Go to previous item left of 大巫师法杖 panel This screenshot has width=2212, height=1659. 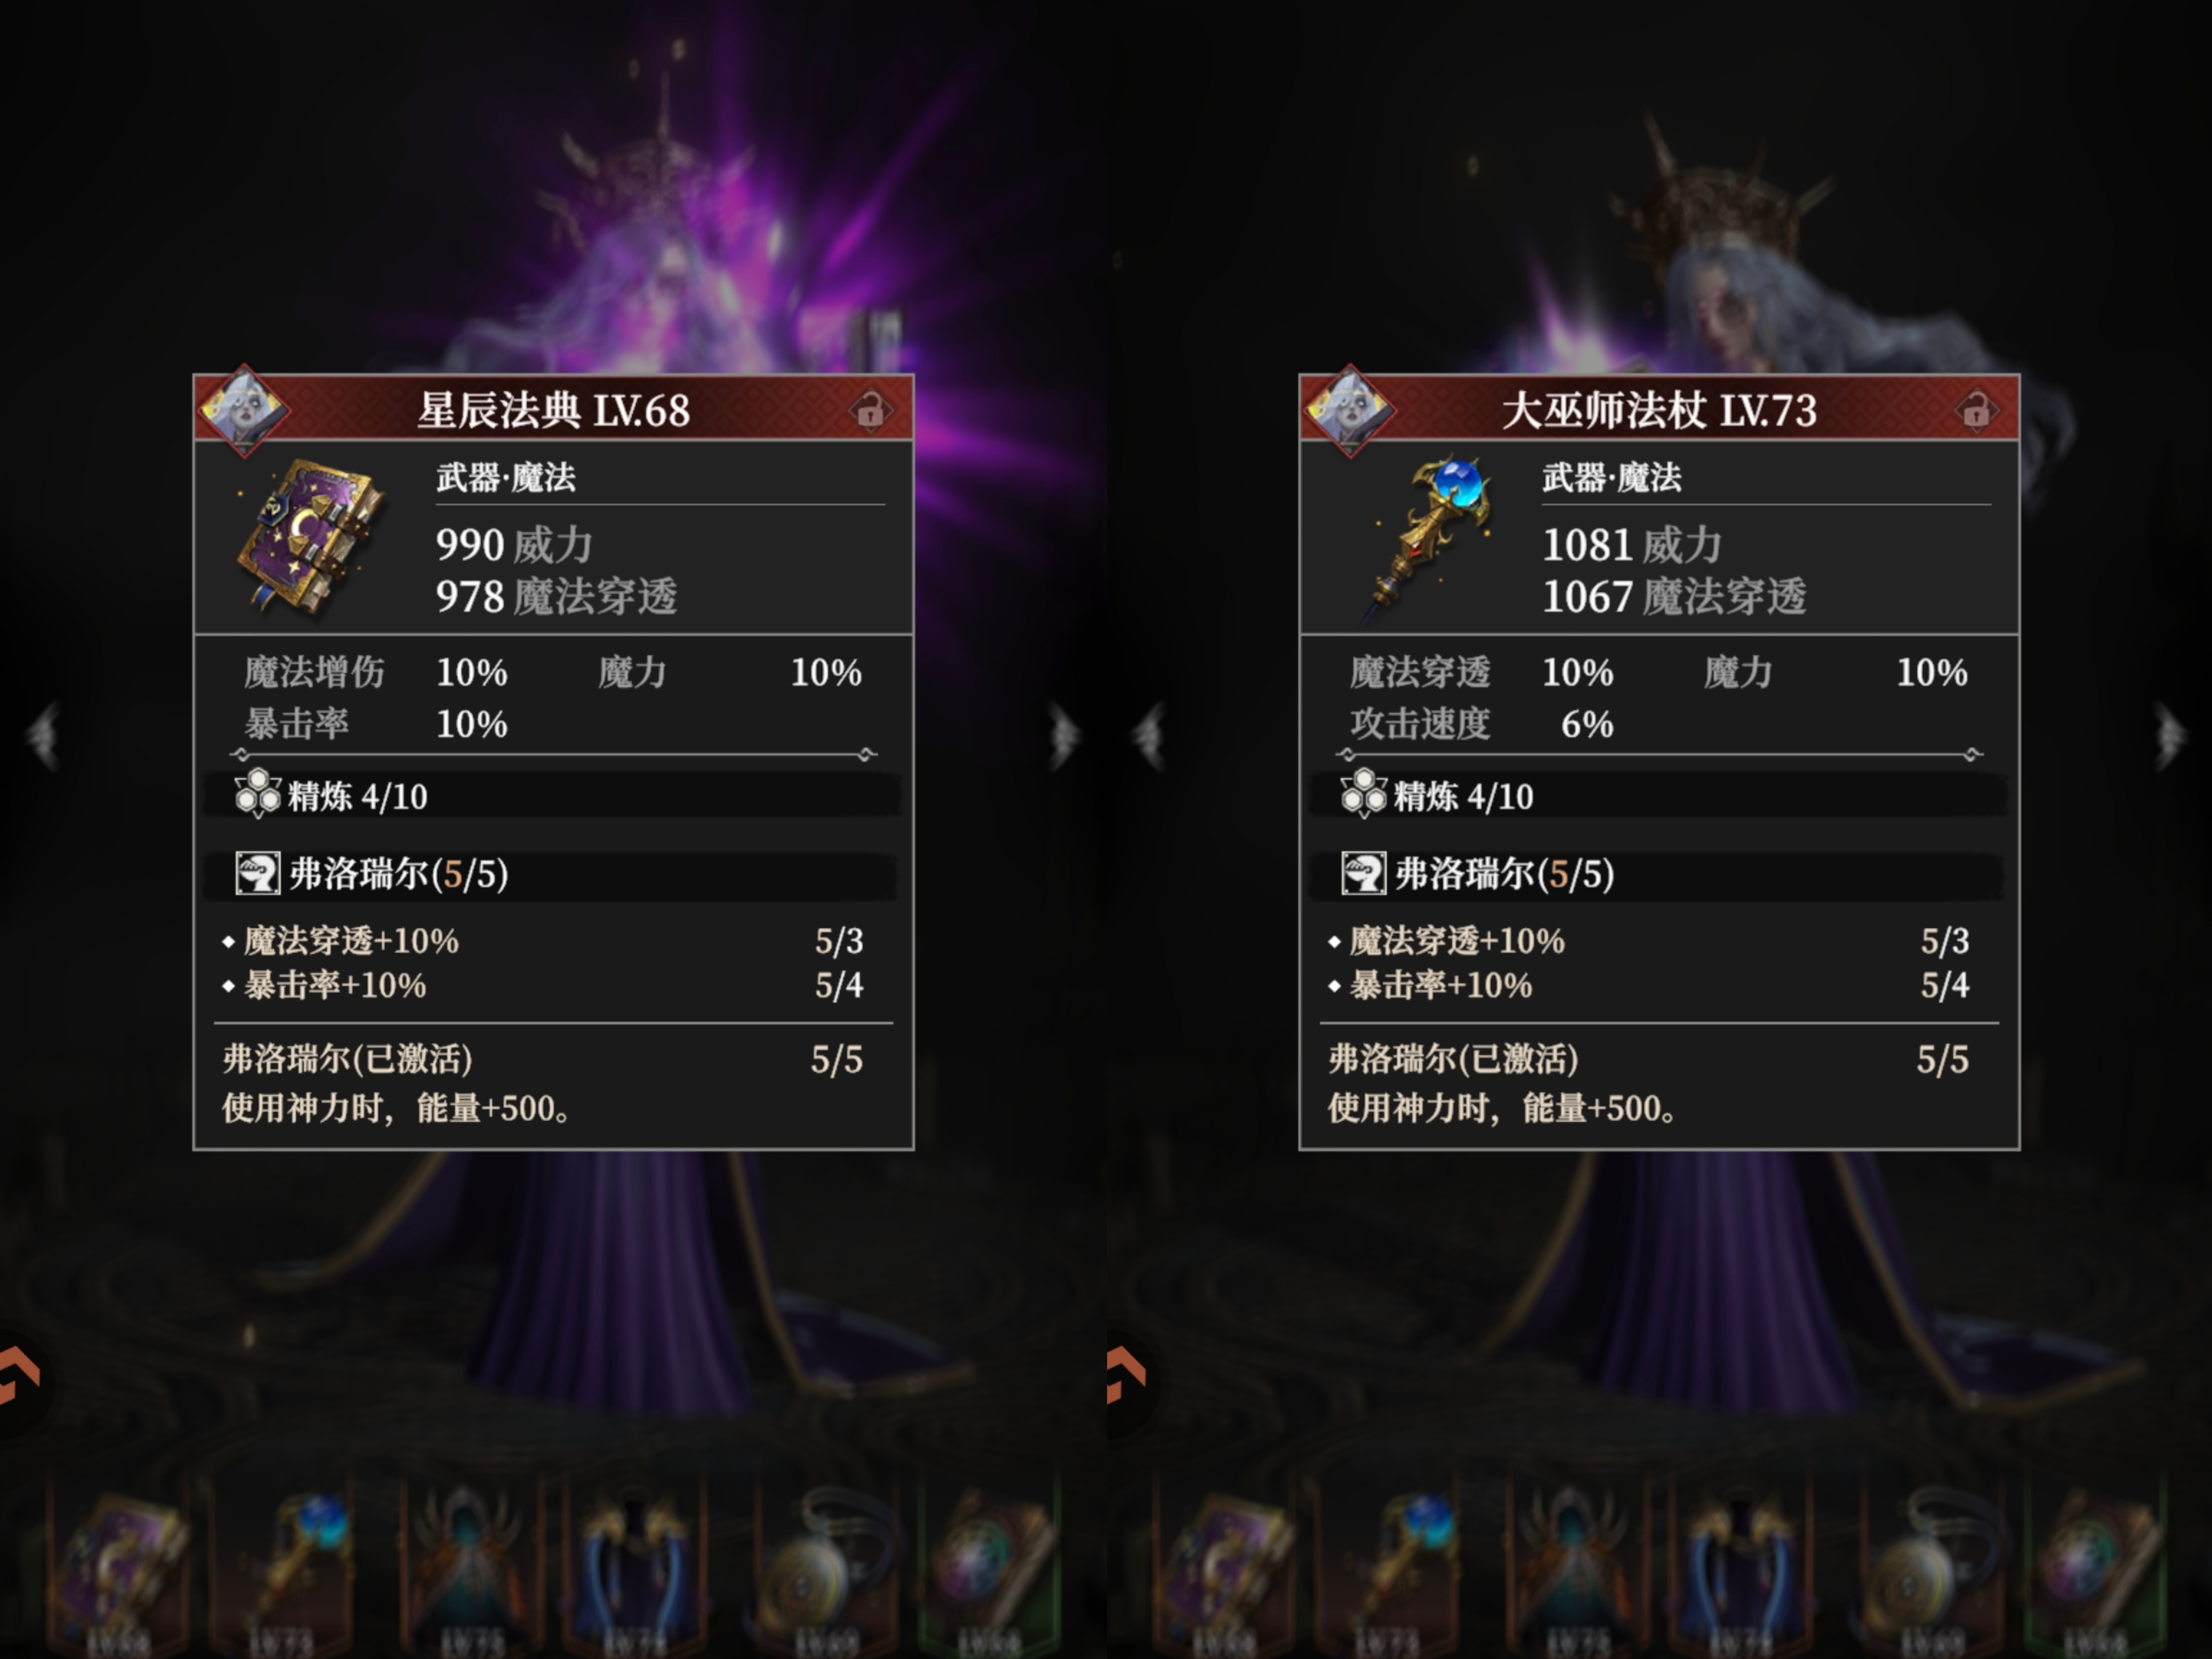tap(1150, 737)
